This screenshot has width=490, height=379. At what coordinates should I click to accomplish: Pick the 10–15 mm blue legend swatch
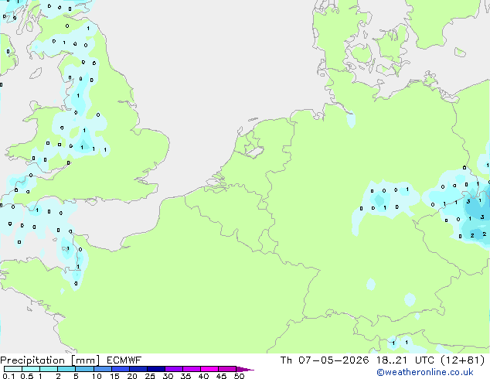pyautogui.click(x=102, y=369)
